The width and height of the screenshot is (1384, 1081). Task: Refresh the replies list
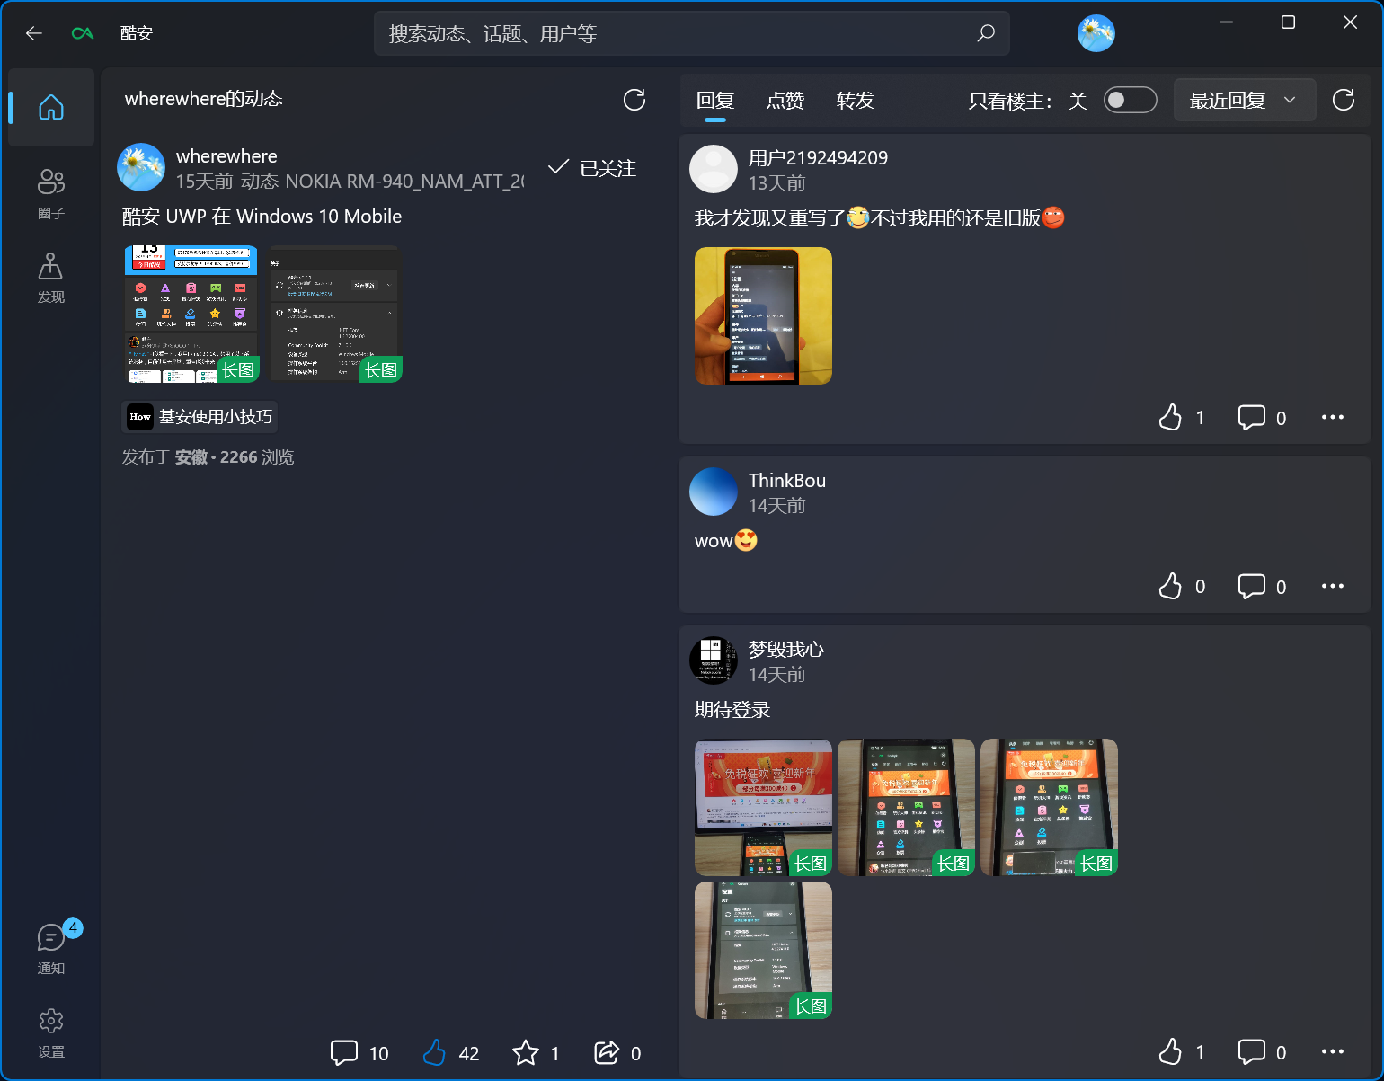click(x=1344, y=100)
